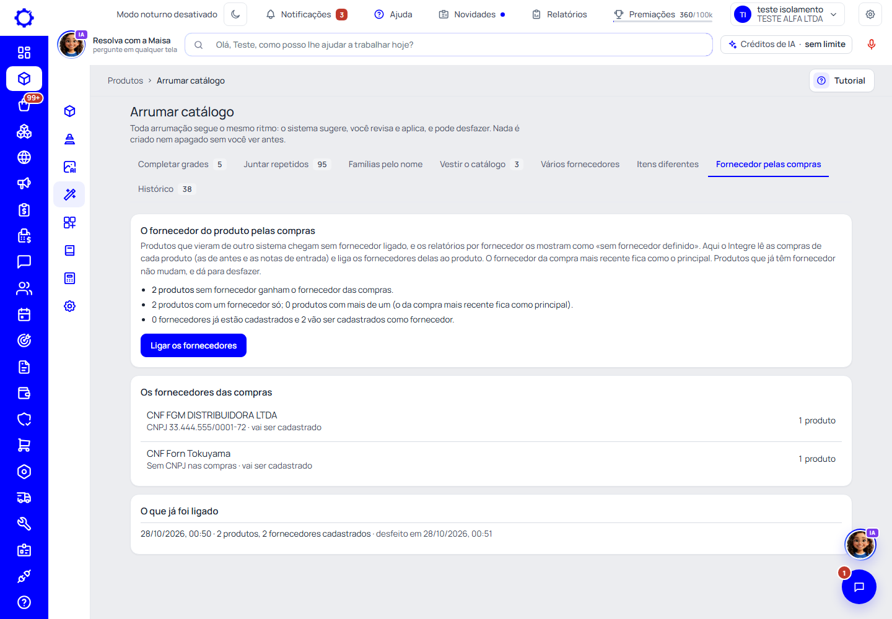
Task: Expand the teste isolamento account dropdown
Action: point(788,14)
